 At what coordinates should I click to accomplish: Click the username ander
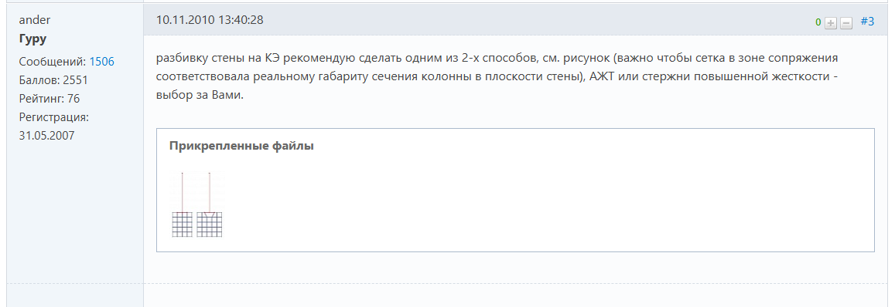click(x=35, y=20)
